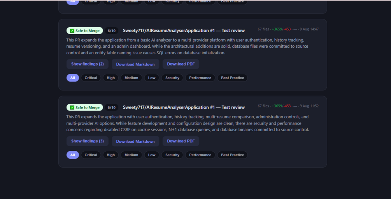391x199 pixels.
Task: Click '-453' deletions count in 11:52 review
Action: [287, 106]
